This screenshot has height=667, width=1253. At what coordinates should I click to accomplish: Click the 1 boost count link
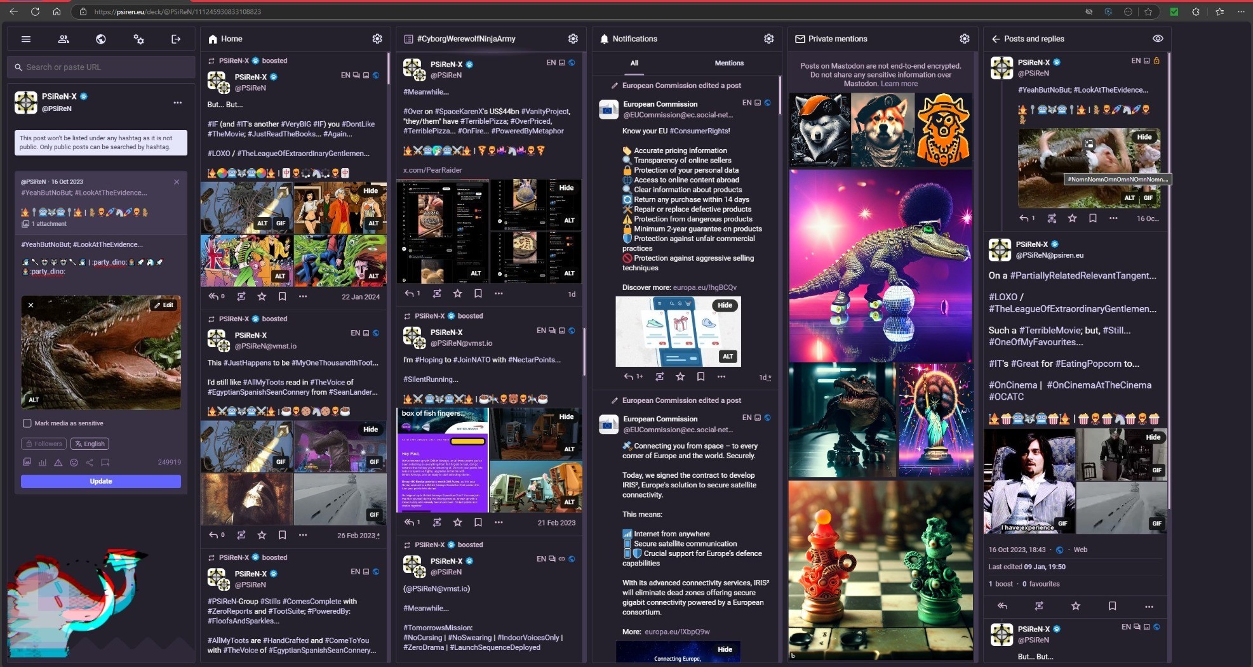(1001, 584)
